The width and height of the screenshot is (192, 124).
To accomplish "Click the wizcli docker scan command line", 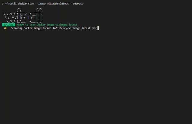I will click(44, 4).
